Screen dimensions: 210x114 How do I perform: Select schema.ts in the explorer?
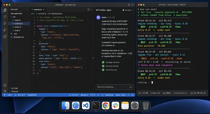[x=19, y=23]
